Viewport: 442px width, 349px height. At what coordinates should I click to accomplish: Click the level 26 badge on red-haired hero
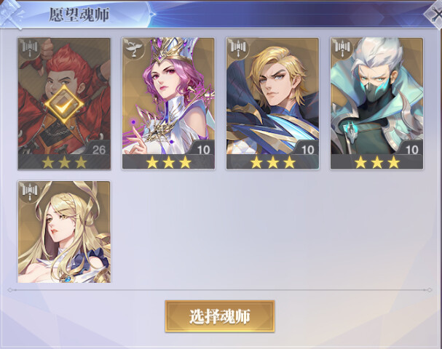98,150
